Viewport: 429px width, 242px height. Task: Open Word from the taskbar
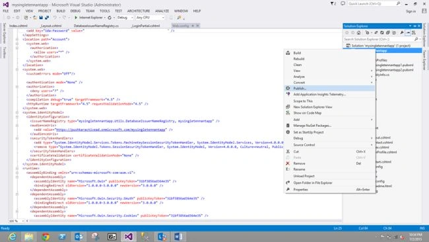coord(178,237)
